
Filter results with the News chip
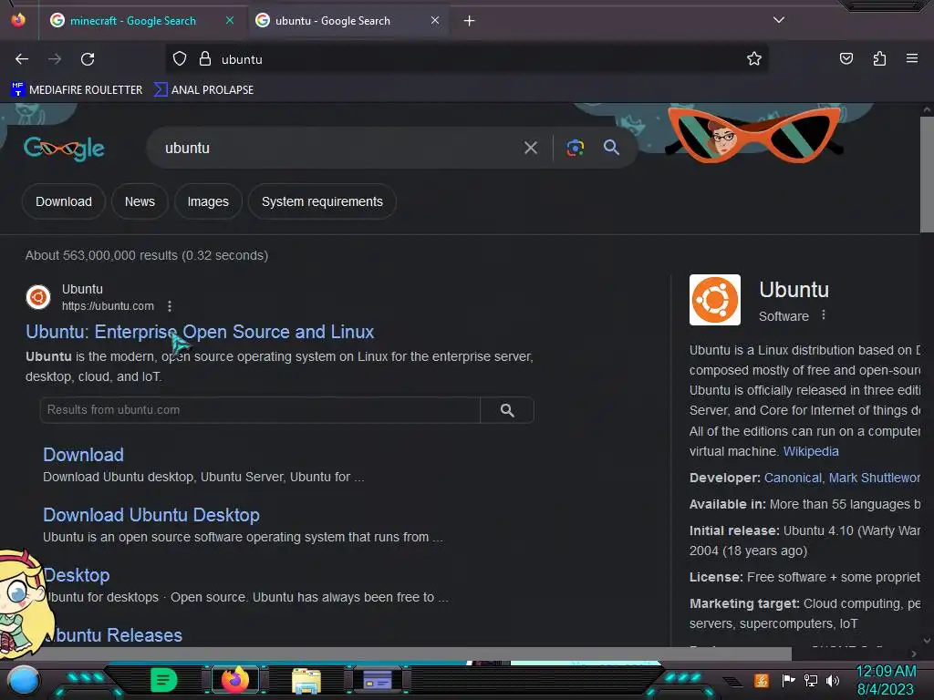click(140, 201)
